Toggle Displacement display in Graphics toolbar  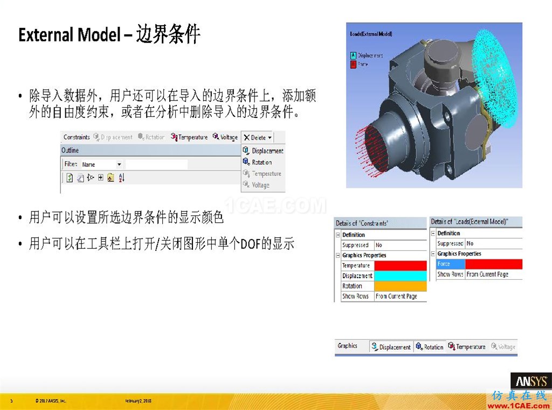[x=391, y=347]
